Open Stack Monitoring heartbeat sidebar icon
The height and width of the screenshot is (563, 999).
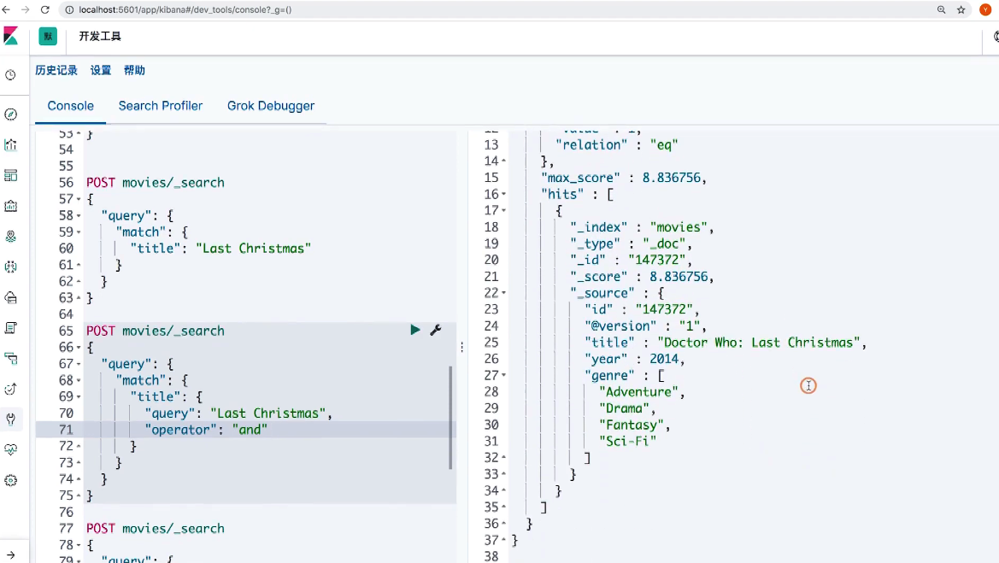pyautogui.click(x=11, y=449)
